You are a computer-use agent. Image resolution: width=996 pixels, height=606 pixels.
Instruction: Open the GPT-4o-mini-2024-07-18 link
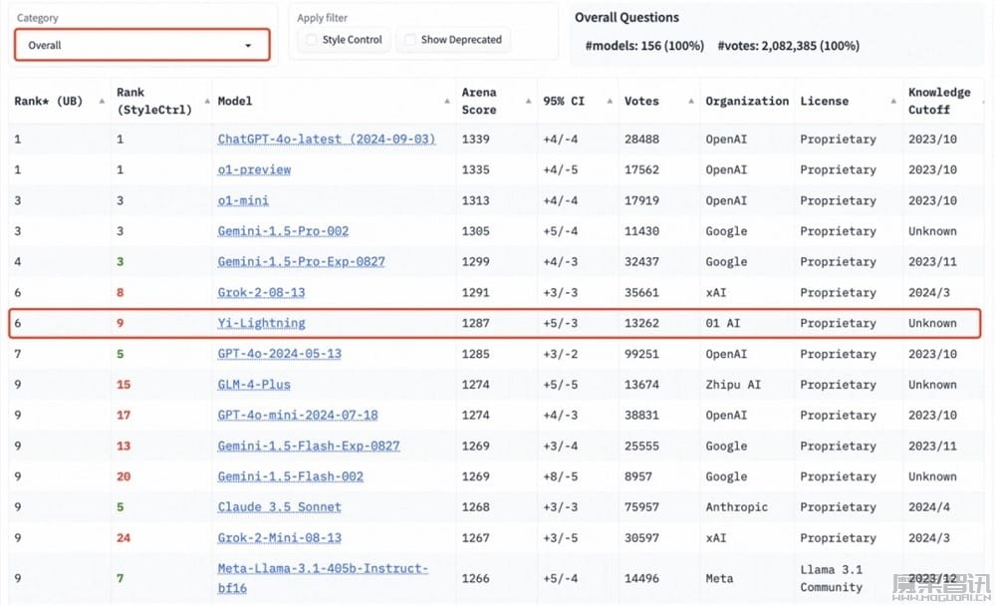point(297,415)
